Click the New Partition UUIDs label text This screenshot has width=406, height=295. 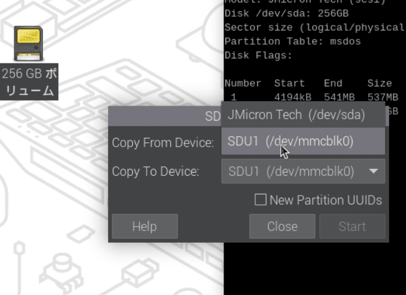click(325, 200)
